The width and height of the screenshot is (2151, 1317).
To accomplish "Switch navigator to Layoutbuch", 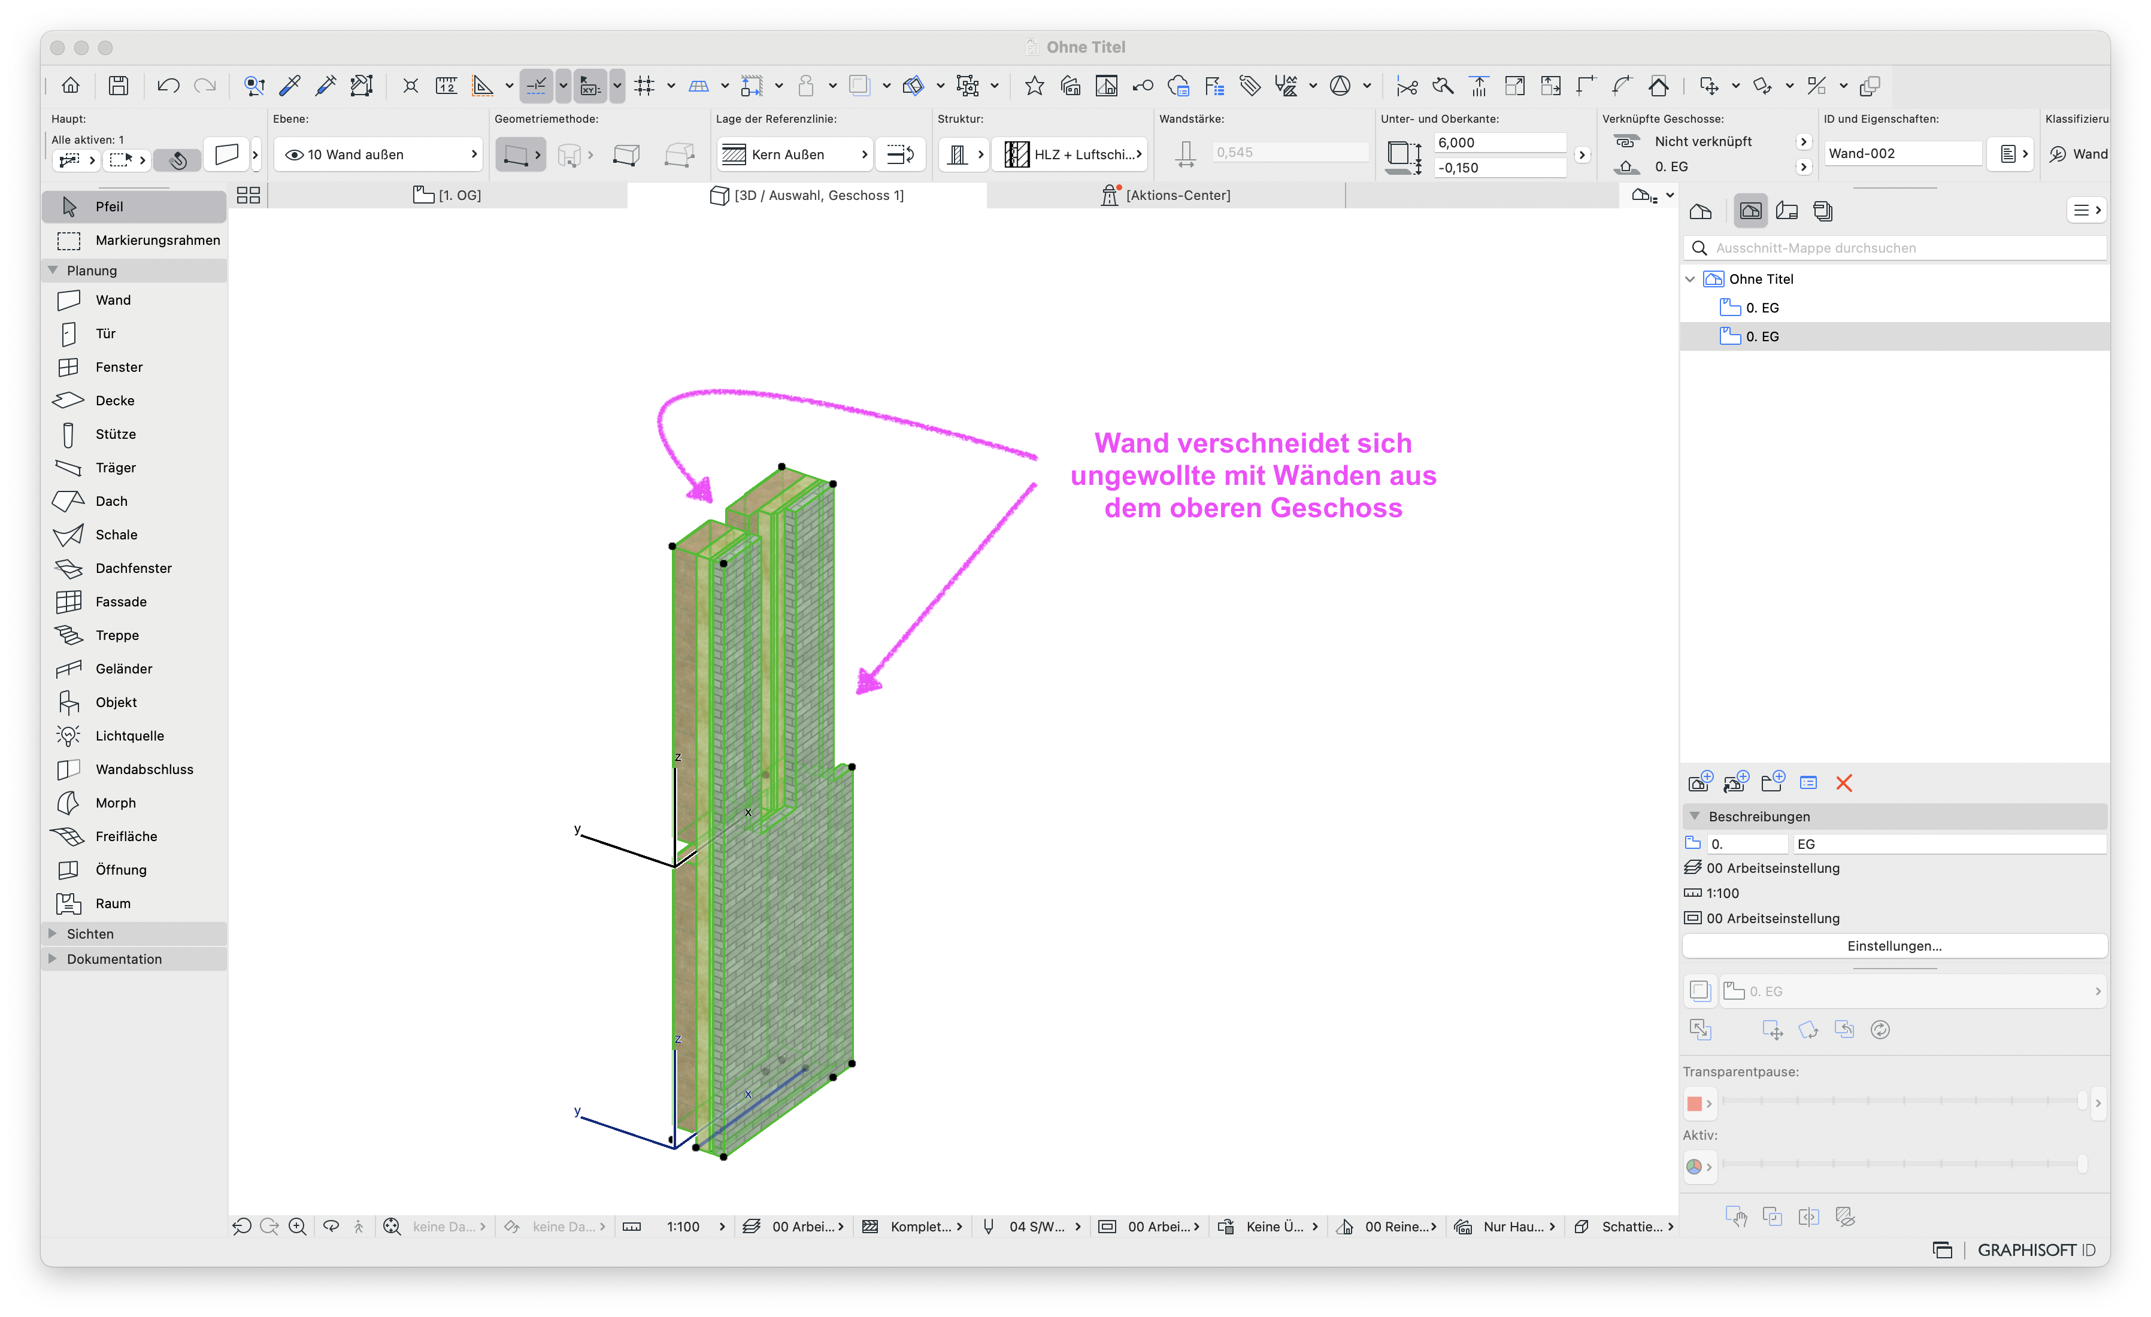I will click(x=1787, y=210).
